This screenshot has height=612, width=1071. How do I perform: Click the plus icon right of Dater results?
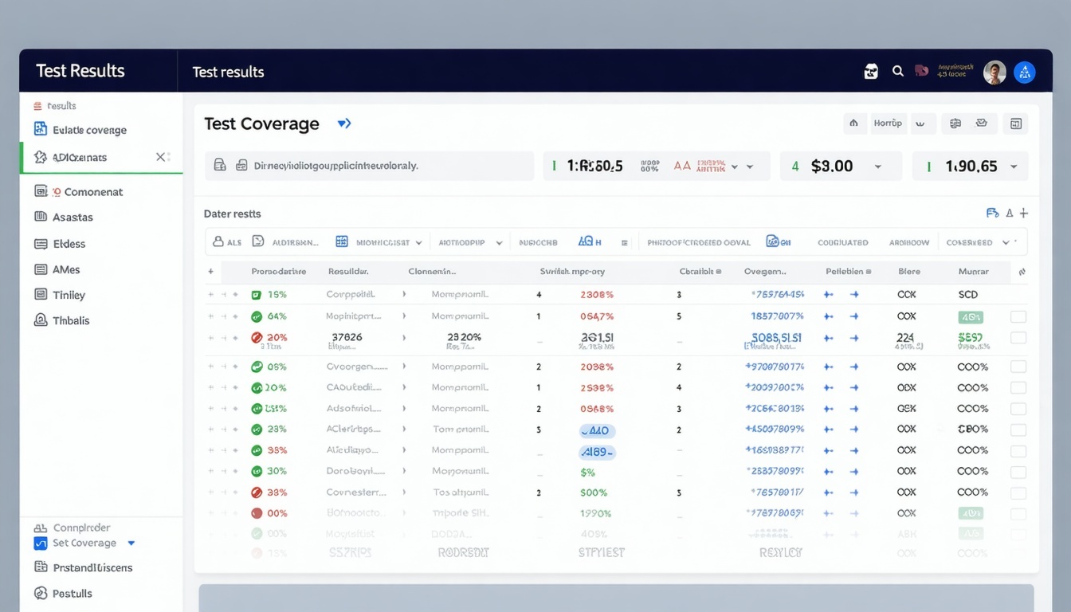point(1024,213)
